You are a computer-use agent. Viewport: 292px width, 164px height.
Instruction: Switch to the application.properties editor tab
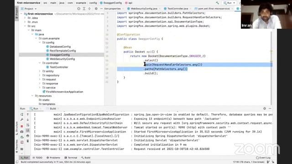tap(113, 9)
